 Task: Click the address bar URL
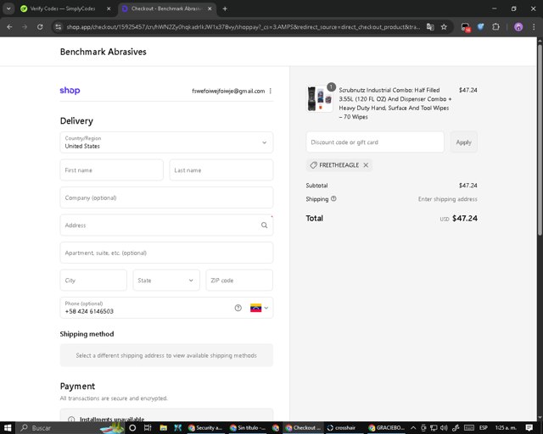coord(243,26)
